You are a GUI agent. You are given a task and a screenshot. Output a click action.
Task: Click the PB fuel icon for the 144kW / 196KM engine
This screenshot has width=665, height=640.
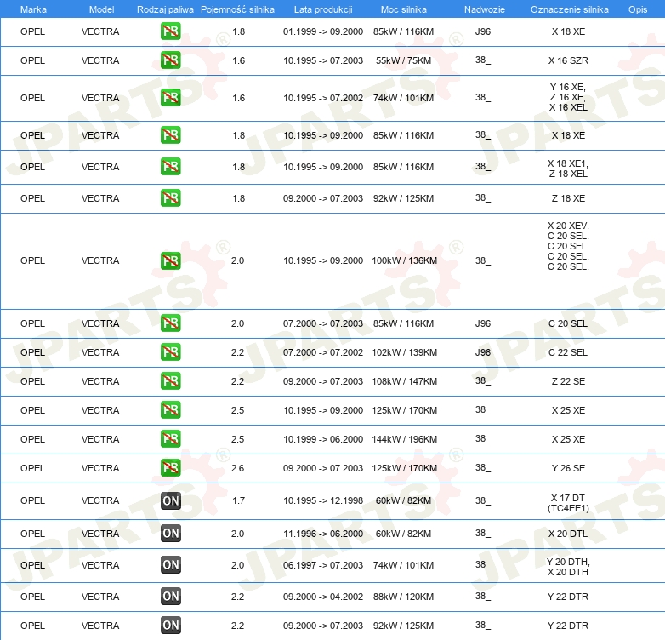(x=170, y=439)
